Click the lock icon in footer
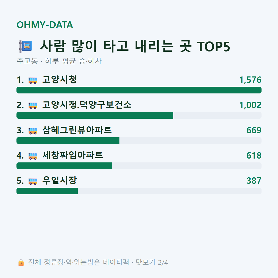 click(21, 262)
